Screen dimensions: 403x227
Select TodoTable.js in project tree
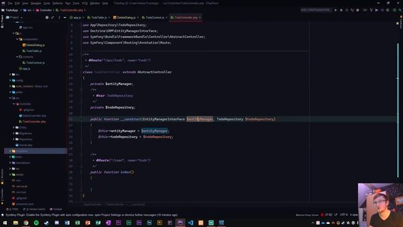32,51
